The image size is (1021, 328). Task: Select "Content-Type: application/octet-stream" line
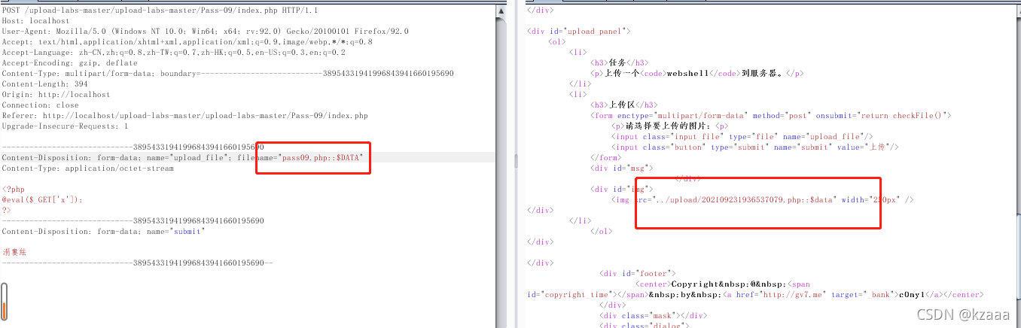88,169
